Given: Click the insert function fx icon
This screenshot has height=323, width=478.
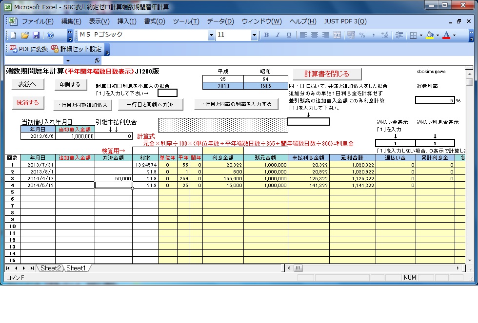Looking at the screenshot, I should 97,60.
